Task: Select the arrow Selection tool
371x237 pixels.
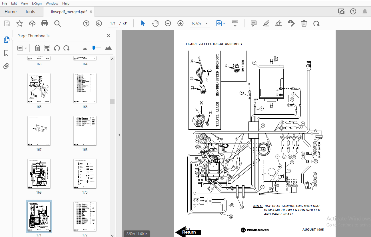Action: point(143,23)
